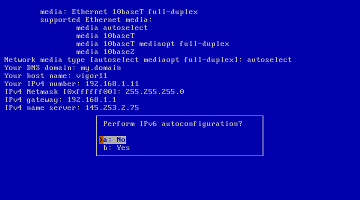Click the "media: Ethernet 10baseT full-duplex" line
The width and height of the screenshot is (360, 200).
click(x=119, y=11)
